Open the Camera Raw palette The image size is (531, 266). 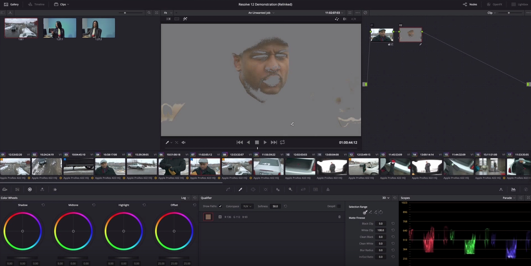pyautogui.click(x=5, y=190)
